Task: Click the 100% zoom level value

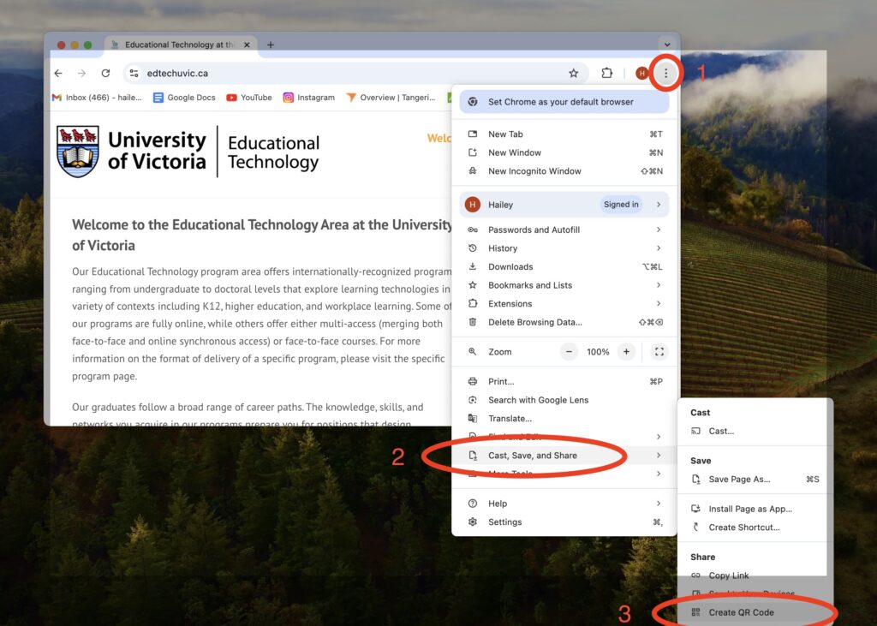Action: [598, 352]
